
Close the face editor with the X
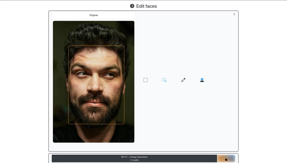coord(234,14)
